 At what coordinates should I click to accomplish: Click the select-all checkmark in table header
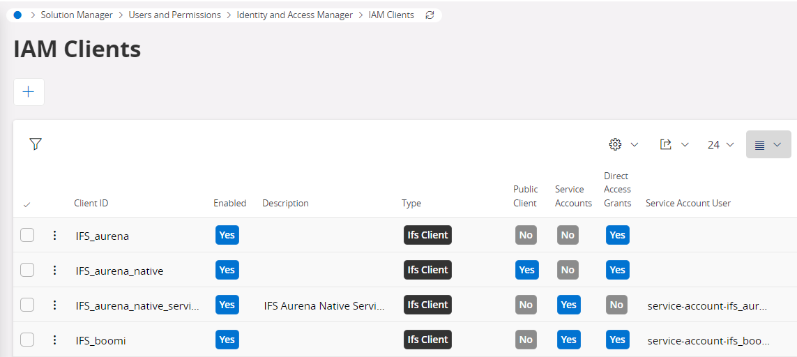27,204
